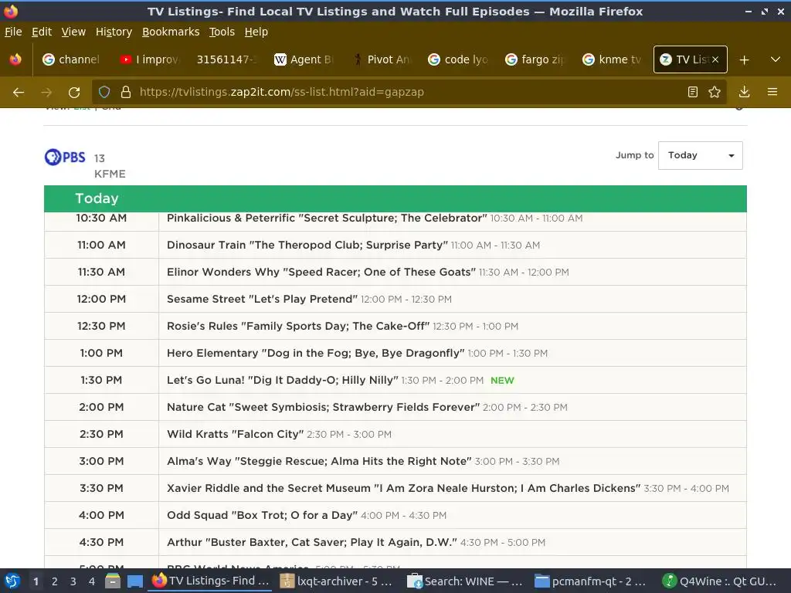
Task: Open the Jump to Today dropdown
Action: pyautogui.click(x=700, y=155)
